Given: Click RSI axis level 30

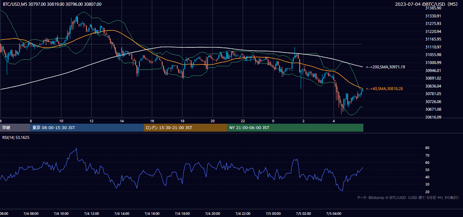Looking at the screenshot, I should (x=427, y=184).
